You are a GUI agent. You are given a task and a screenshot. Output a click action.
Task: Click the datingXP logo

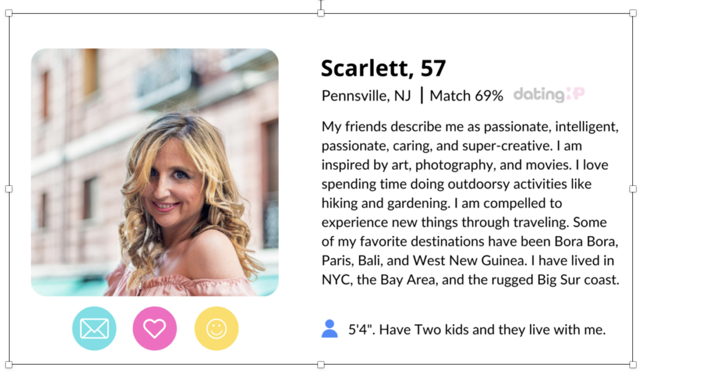tap(548, 95)
